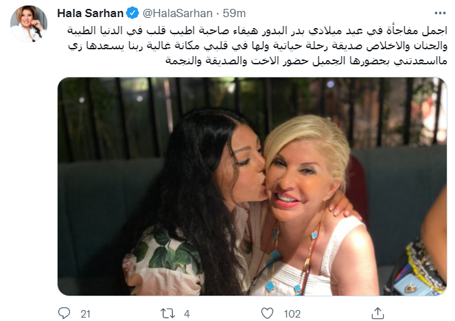The image size is (455, 321).
Task: Click the second line of tweet text
Action: (258, 46)
